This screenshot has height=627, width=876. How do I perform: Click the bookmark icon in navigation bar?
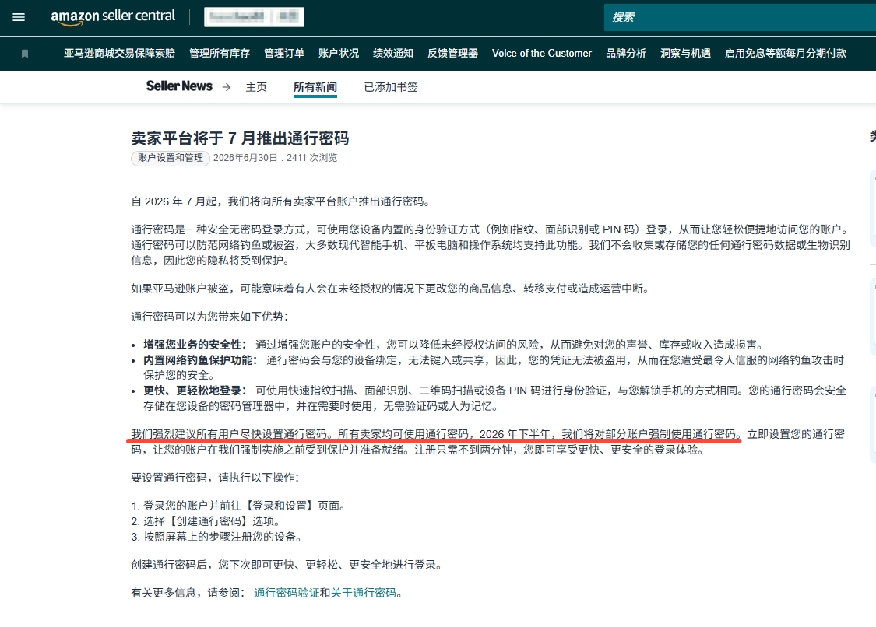coord(25,54)
